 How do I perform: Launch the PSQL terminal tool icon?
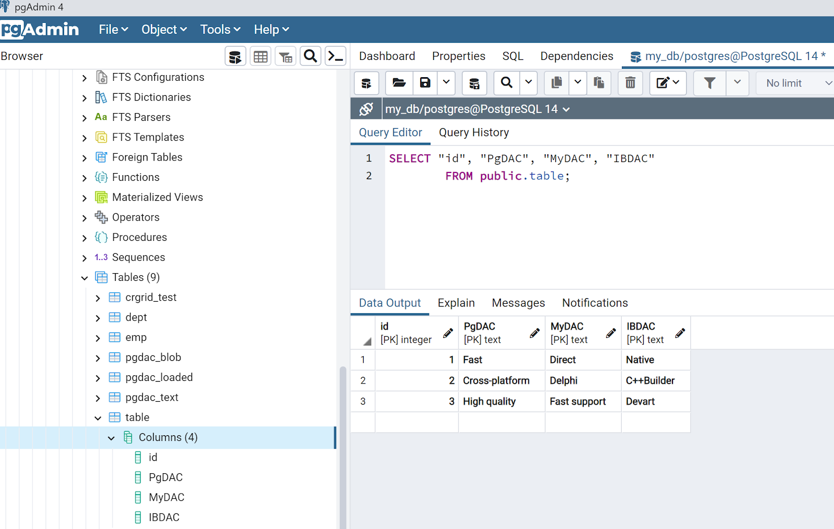pyautogui.click(x=336, y=56)
